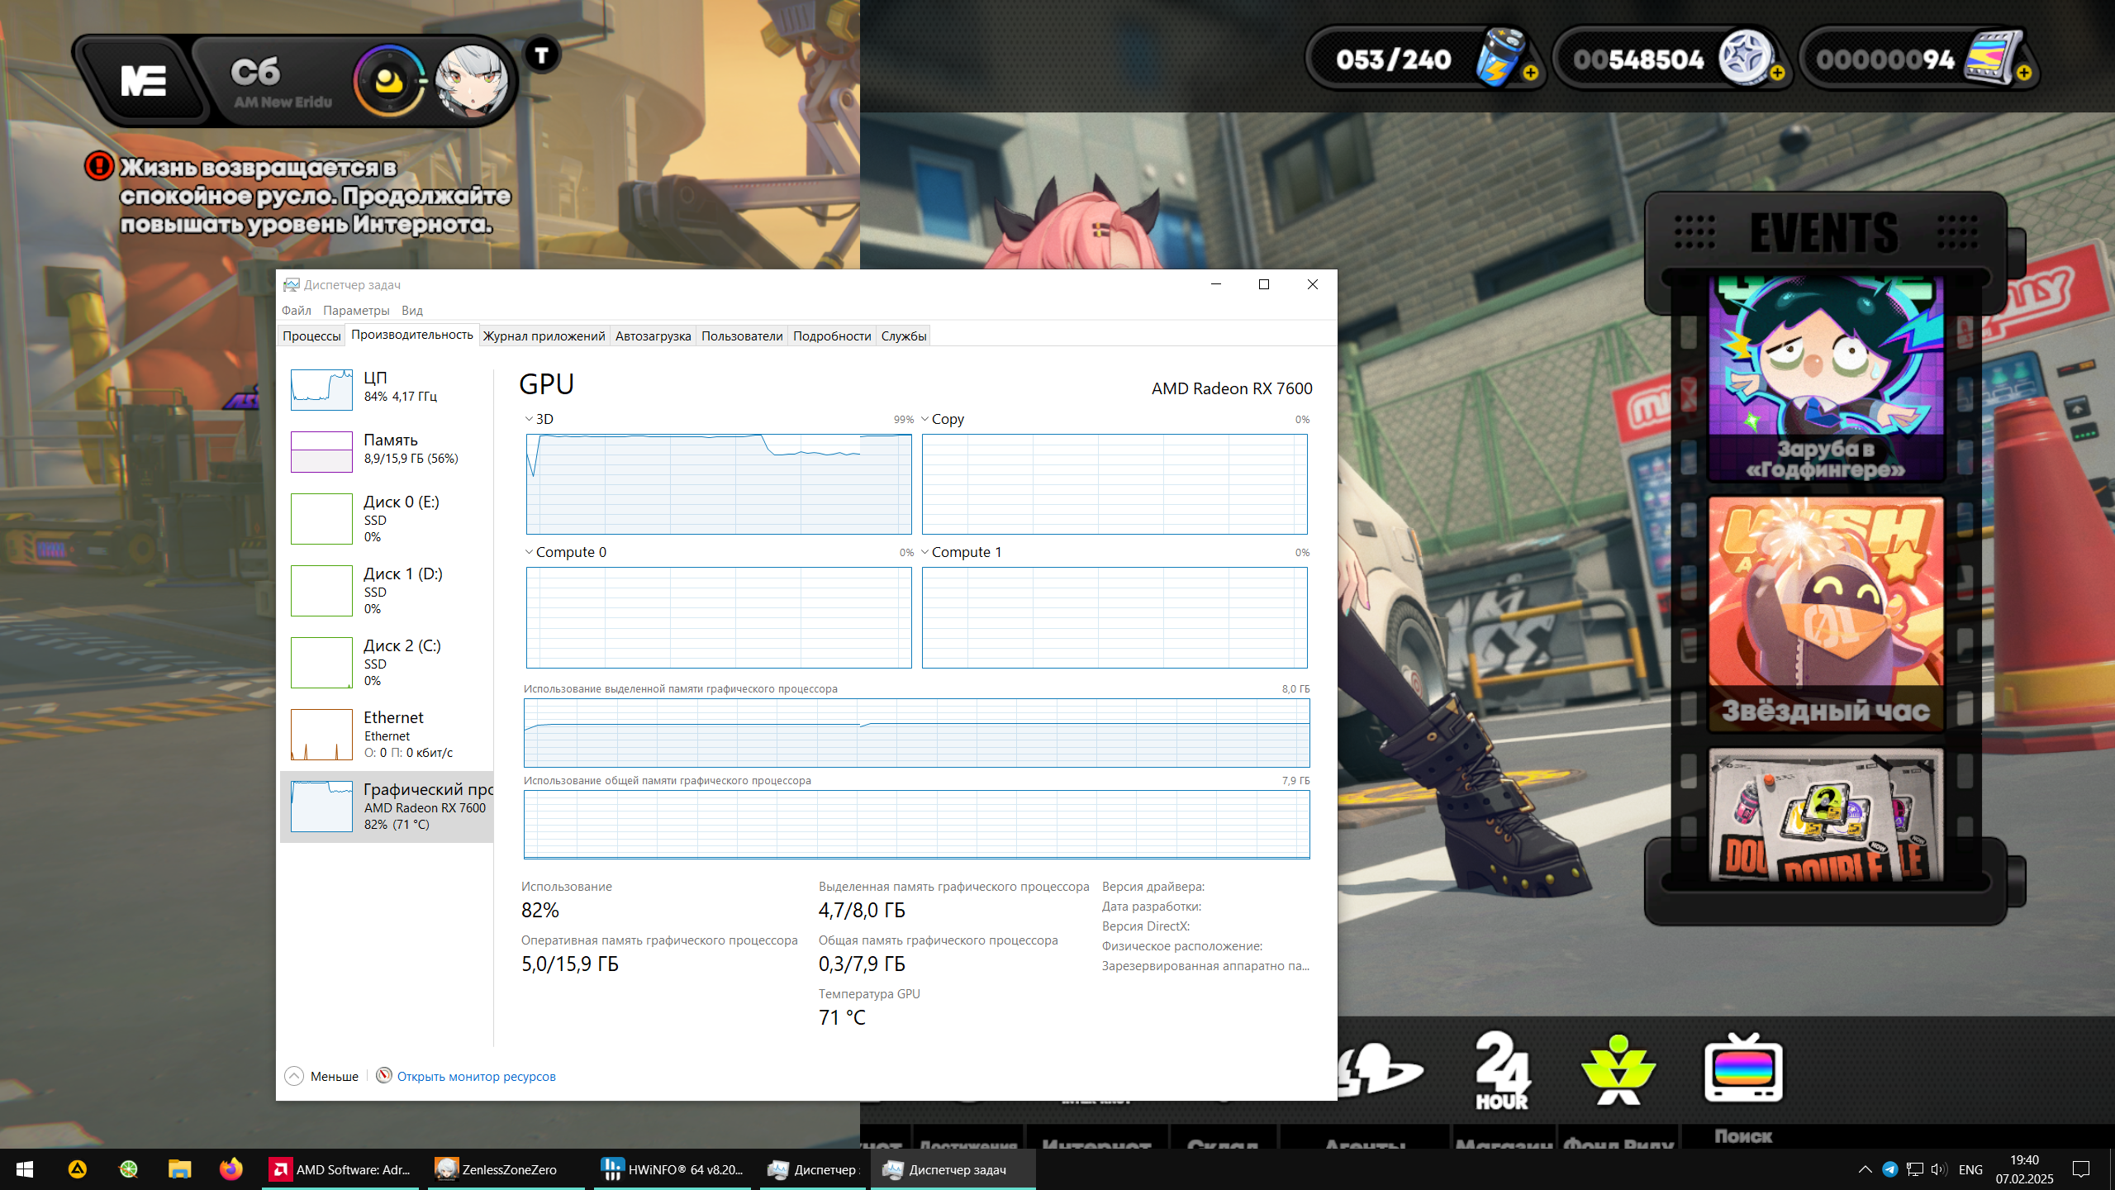The height and width of the screenshot is (1190, 2115).
Task: Open the «Заруба в Годфингере» event card
Action: [x=1826, y=380]
